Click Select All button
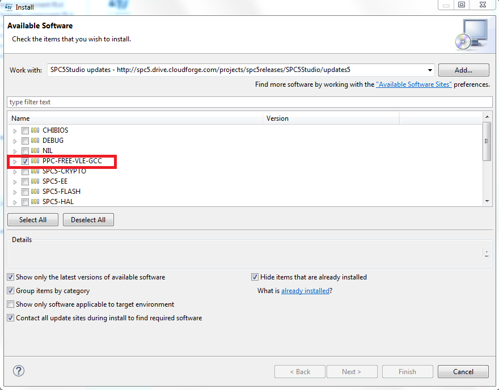The width and height of the screenshot is (499, 390). point(33,220)
